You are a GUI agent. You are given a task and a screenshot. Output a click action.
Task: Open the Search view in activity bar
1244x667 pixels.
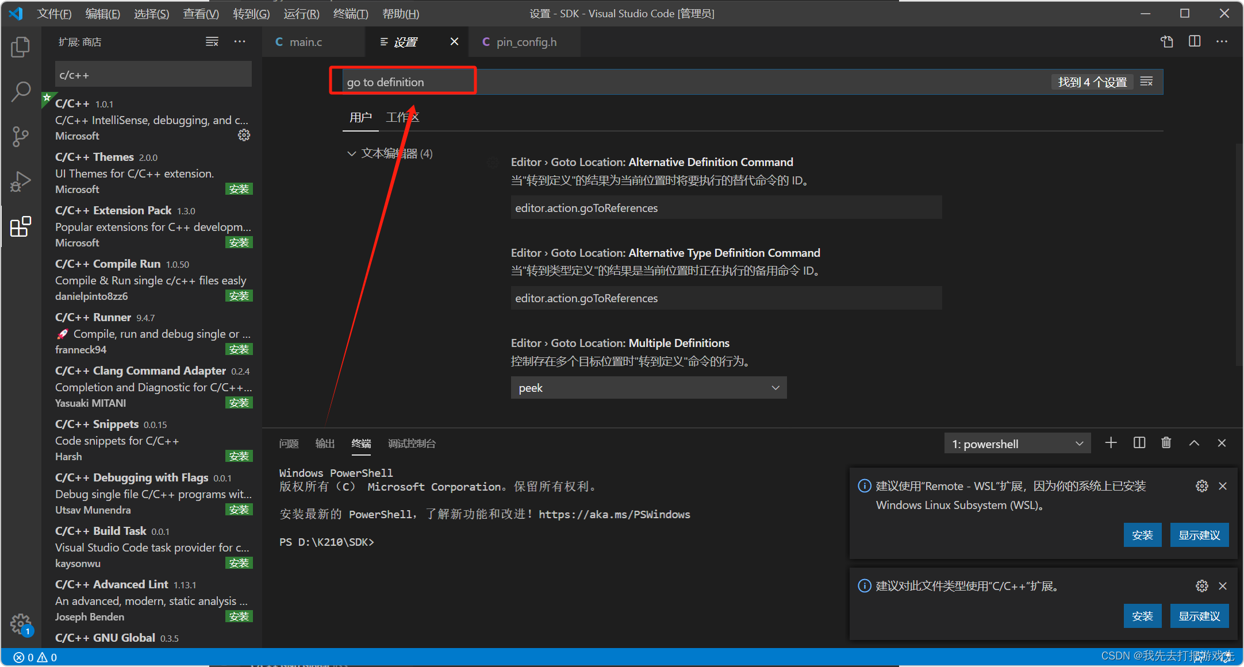(21, 92)
